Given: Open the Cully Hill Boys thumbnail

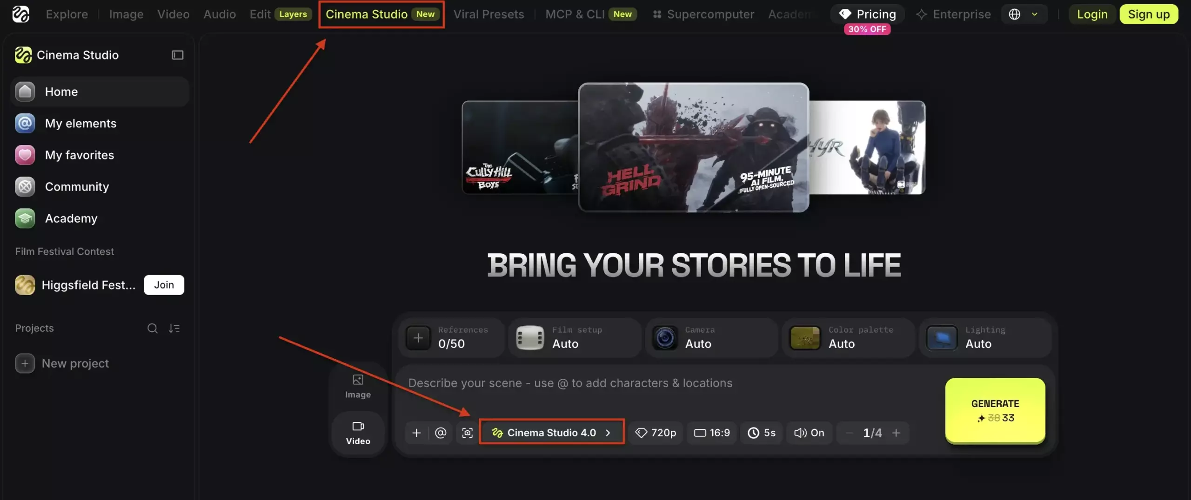Looking at the screenshot, I should click(x=520, y=147).
